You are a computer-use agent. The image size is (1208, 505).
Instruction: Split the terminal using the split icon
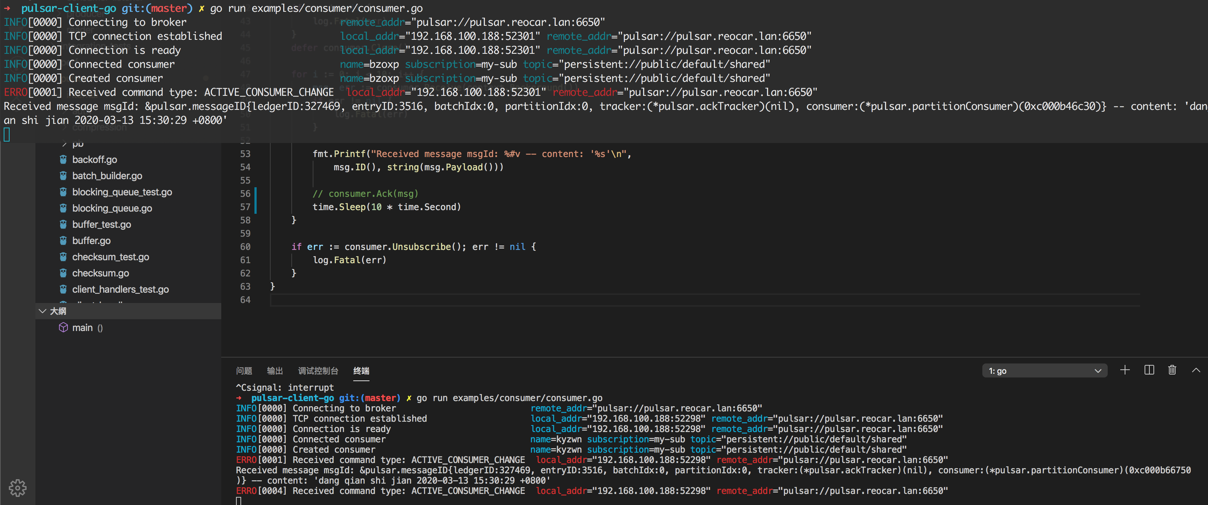click(x=1149, y=370)
